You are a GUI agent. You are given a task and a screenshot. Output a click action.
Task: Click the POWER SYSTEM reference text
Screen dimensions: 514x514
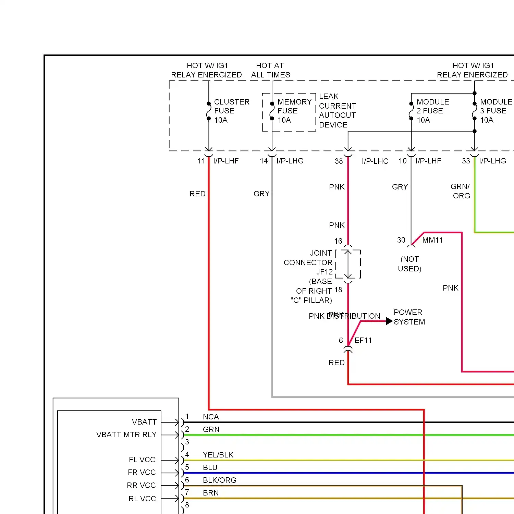coord(409,317)
